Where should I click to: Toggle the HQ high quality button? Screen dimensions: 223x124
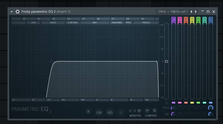coord(110,113)
